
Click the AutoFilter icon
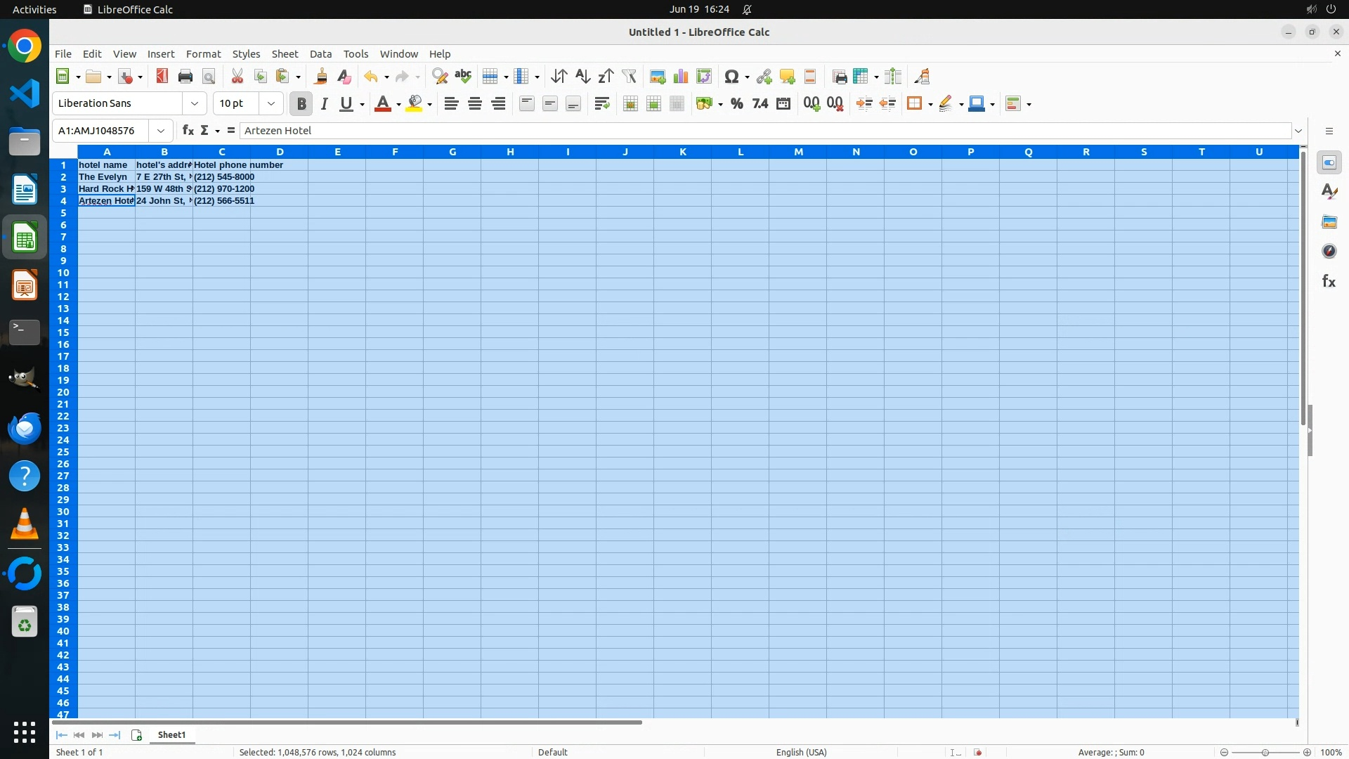point(629,77)
